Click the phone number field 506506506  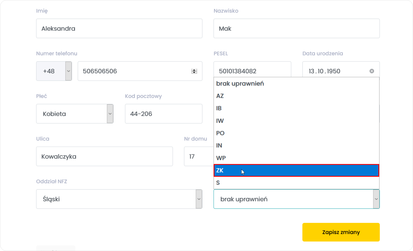point(140,71)
